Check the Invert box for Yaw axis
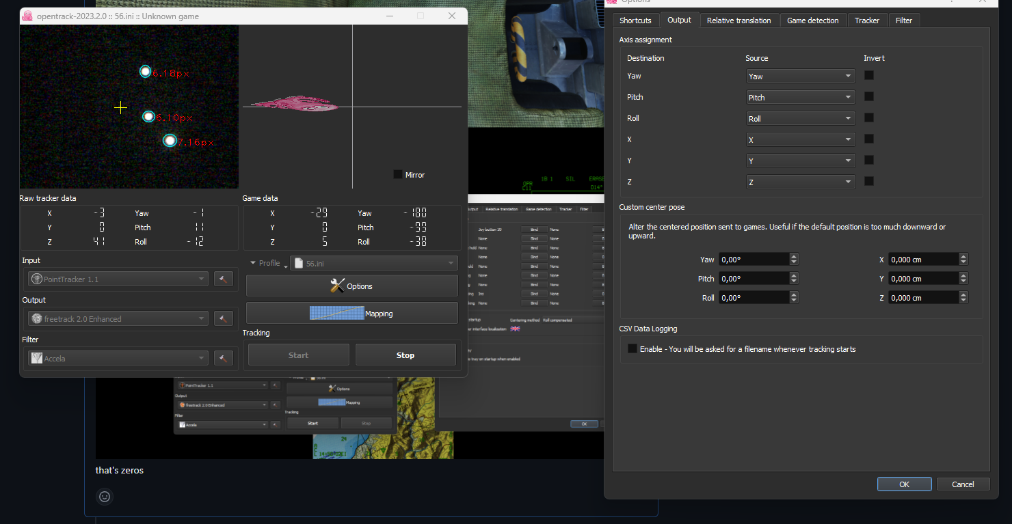This screenshot has height=524, width=1012. click(x=868, y=75)
